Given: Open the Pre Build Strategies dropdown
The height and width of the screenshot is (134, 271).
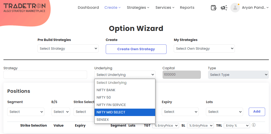Looking at the screenshot, I should pos(68,49).
